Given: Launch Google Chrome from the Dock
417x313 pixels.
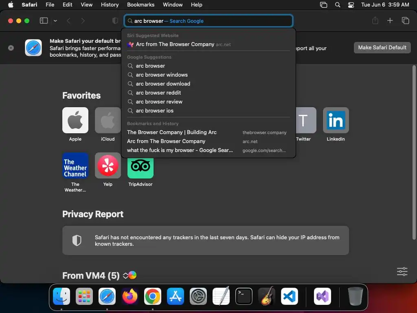Looking at the screenshot, I should pos(153,296).
